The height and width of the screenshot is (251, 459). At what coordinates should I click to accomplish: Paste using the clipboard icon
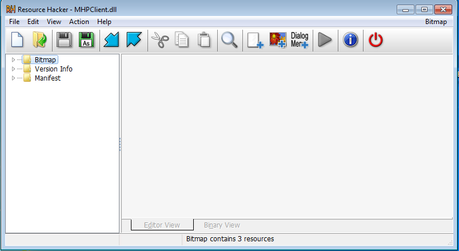tap(204, 40)
